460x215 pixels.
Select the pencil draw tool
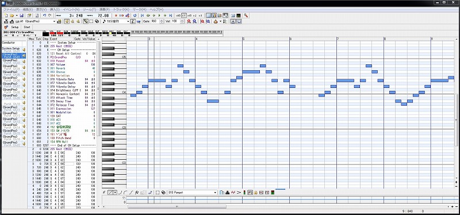(x=86, y=21)
